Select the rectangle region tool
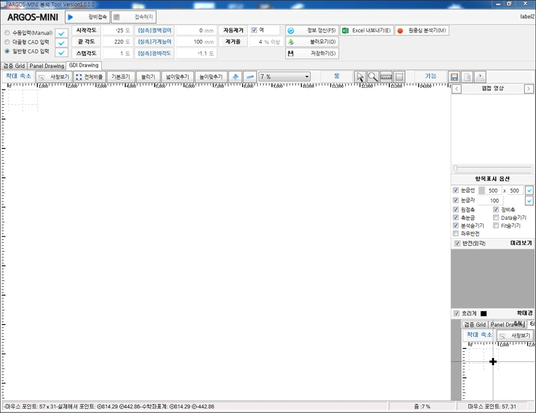 pos(399,77)
